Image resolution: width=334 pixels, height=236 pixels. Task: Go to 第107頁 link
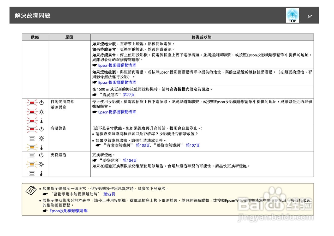(x=193, y=145)
